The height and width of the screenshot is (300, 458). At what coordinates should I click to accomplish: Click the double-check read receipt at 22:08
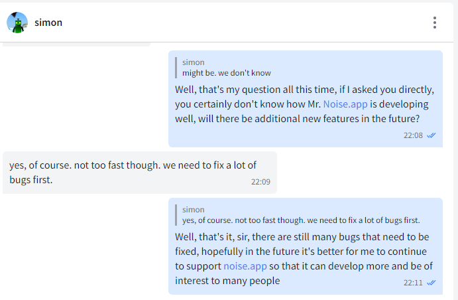431,135
